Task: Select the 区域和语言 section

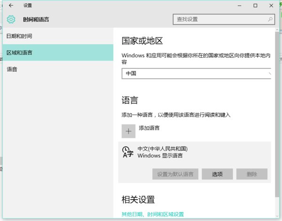Action: pos(58,53)
